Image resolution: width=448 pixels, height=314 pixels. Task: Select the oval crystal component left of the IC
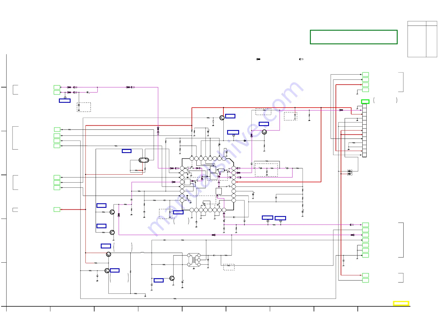144,160
